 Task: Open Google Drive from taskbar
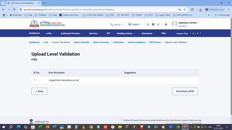coord(178,127)
